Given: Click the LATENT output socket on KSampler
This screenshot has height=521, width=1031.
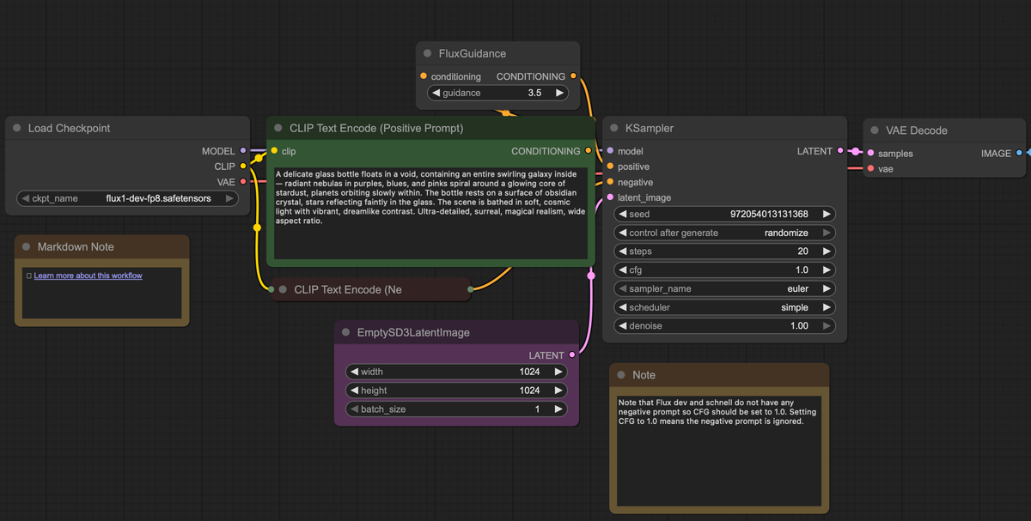Looking at the screenshot, I should pos(840,151).
